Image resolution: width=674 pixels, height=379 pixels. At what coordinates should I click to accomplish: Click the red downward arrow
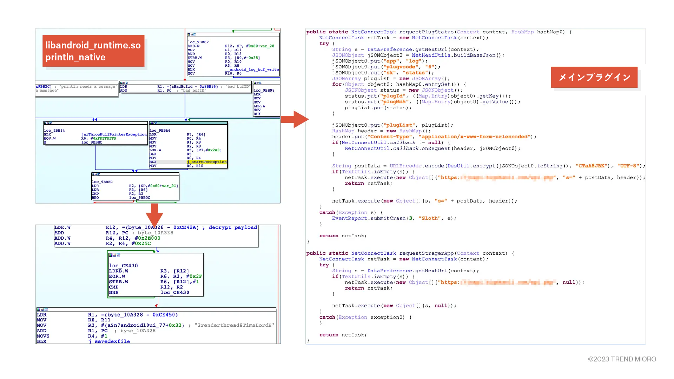[x=154, y=215]
